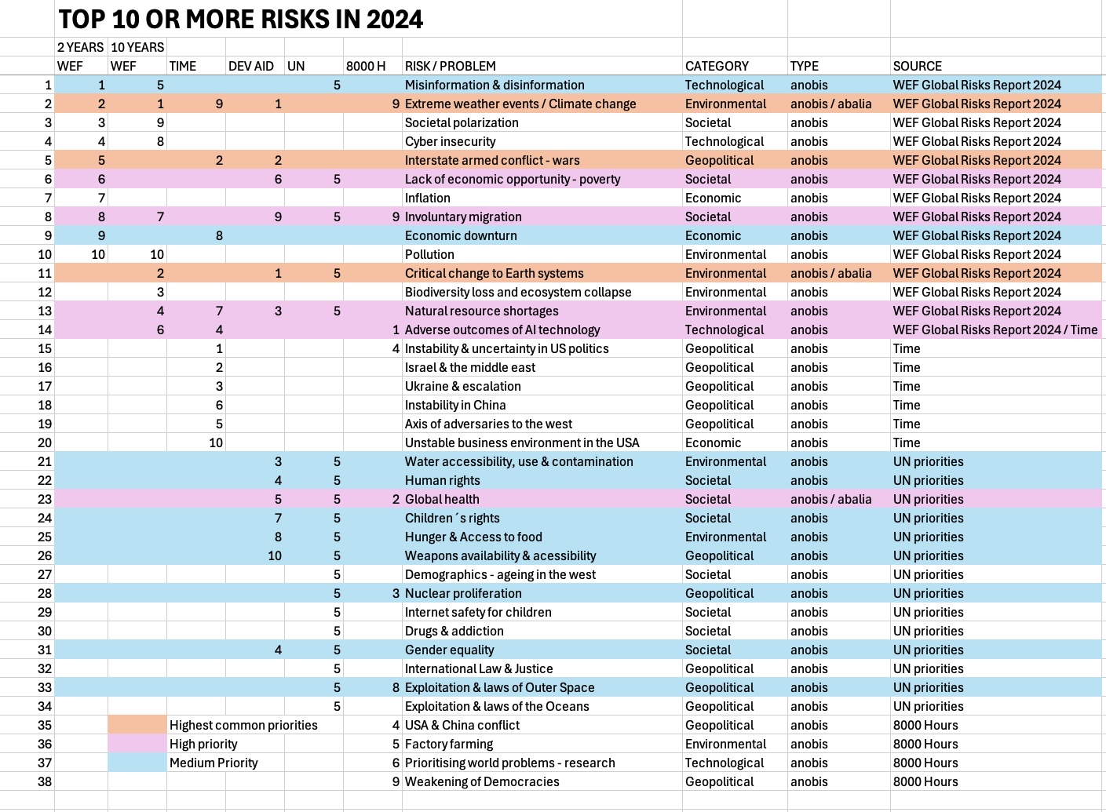Screen dimensions: 1106x812
Task: Click the pink High priority legend swatch
Action: [137, 744]
